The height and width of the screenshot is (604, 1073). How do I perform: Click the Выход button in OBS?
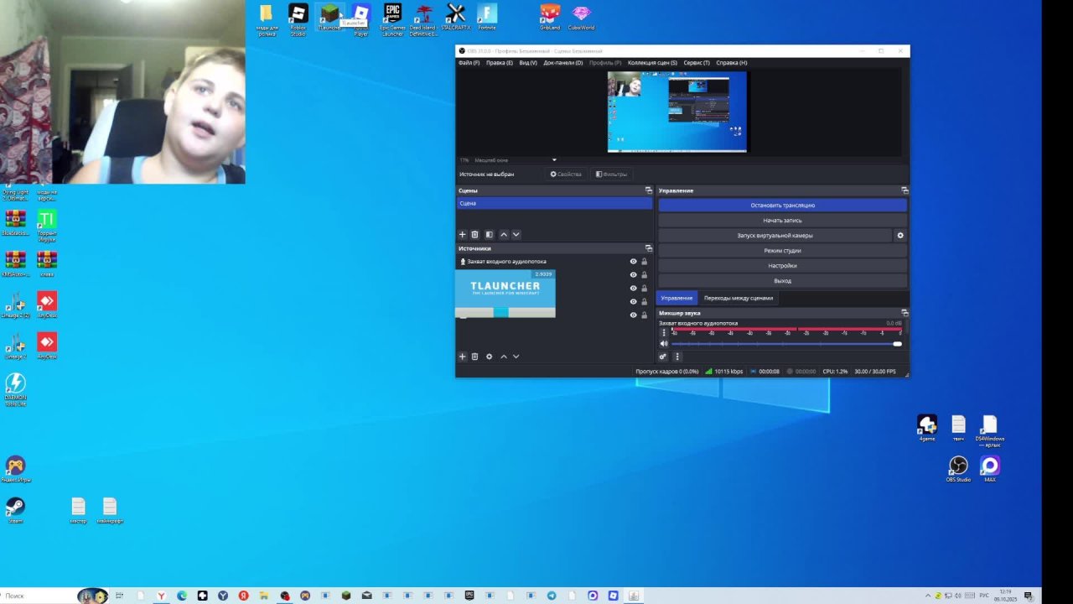(782, 281)
